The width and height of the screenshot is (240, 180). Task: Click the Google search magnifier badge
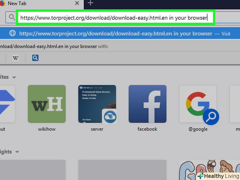(x=211, y=117)
